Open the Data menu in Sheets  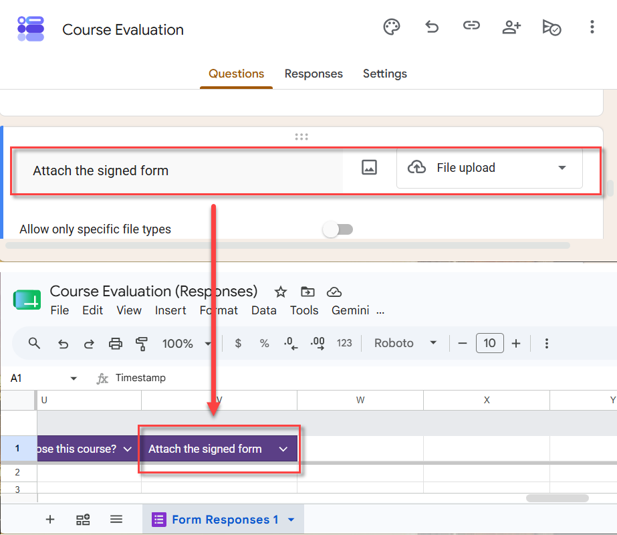click(263, 310)
